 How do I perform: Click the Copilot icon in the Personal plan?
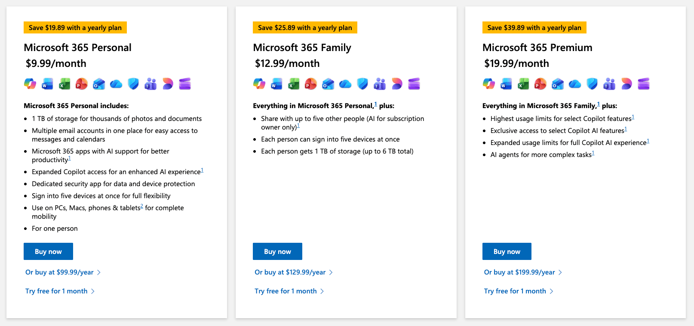point(30,84)
